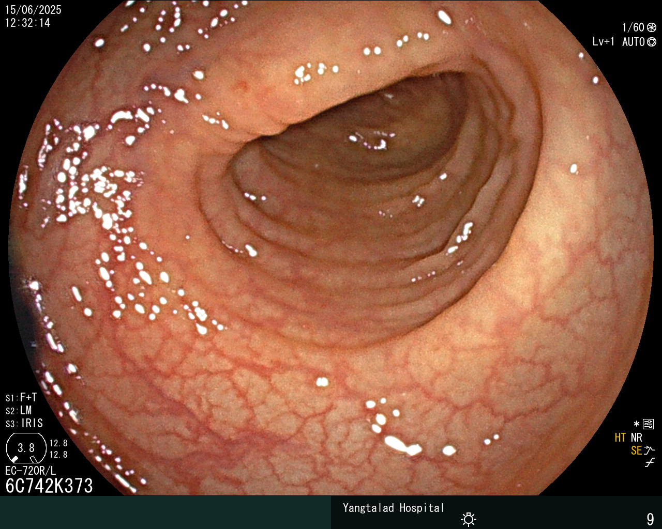This screenshot has width=662, height=529.
Task: Click the scope diameter icon showing 3.8
Action: click(x=26, y=448)
